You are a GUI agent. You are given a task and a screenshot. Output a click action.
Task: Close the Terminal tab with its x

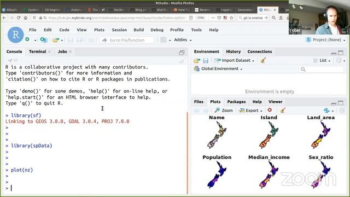[49, 51]
